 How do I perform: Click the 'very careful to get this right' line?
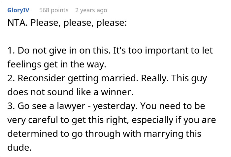click(112, 120)
